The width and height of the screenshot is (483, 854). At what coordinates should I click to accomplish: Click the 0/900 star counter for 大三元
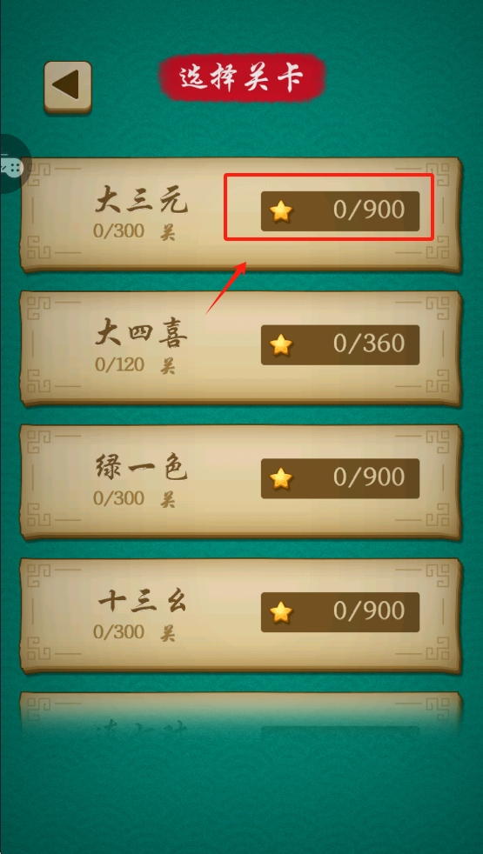pos(340,211)
